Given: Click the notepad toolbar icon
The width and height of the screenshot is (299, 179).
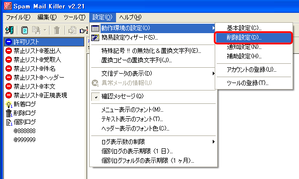Looking at the screenshot, I should 24,30.
